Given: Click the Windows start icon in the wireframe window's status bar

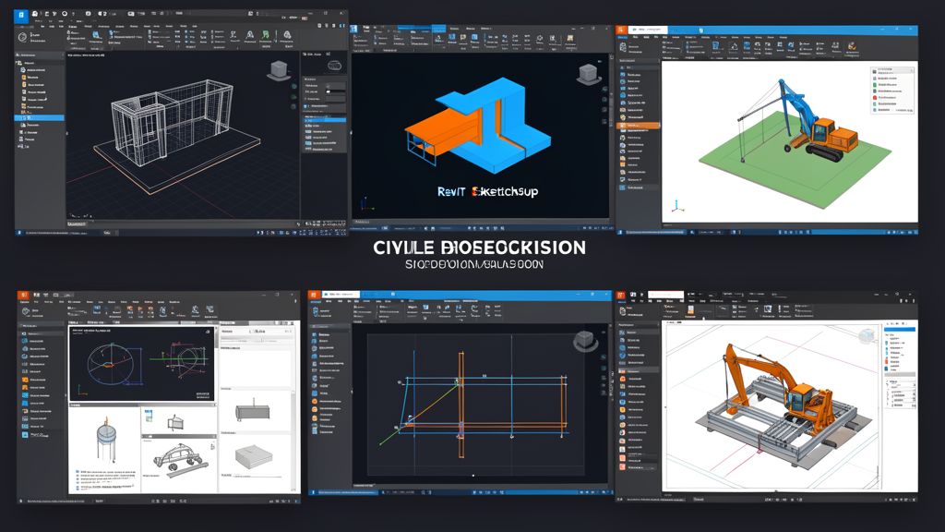Looking at the screenshot, I should (x=19, y=232).
